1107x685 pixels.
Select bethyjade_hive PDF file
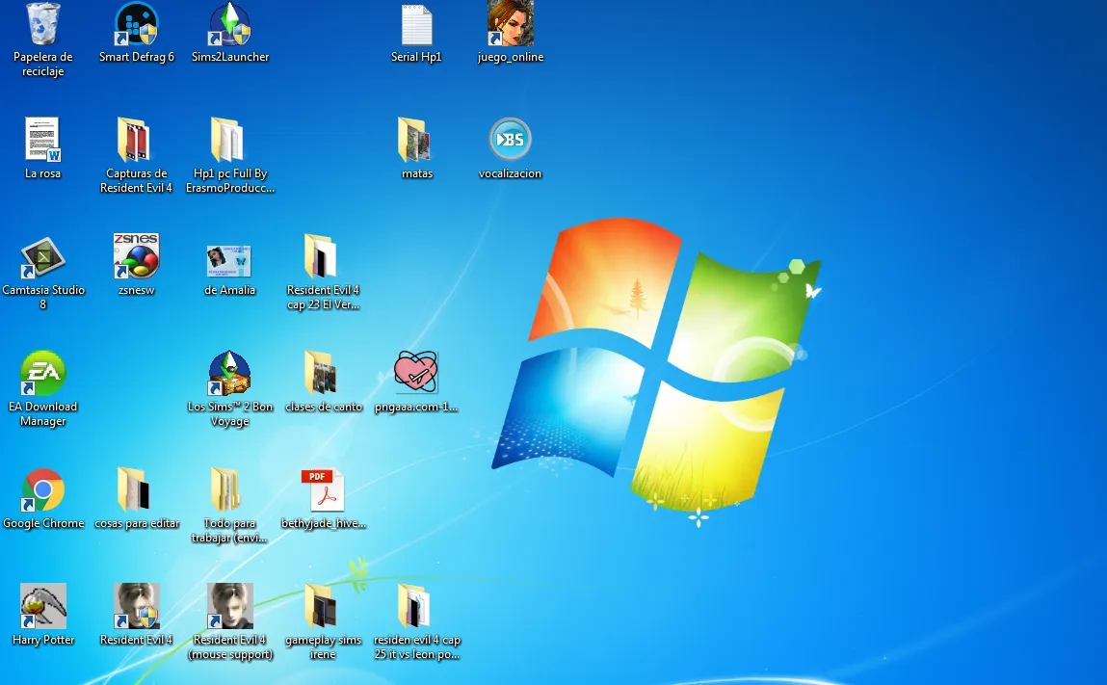[x=324, y=490]
